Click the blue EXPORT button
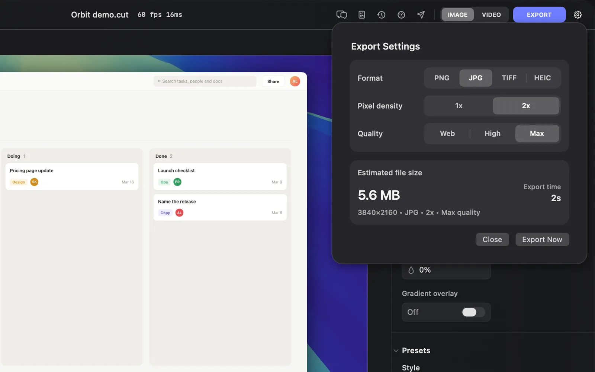Screen dimensions: 595x372 [x=539, y=15]
